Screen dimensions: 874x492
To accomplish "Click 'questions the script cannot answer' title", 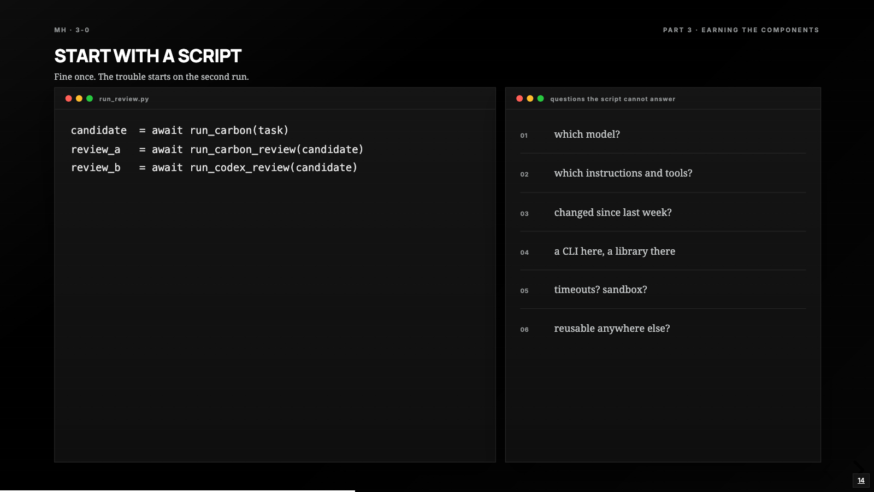I will pyautogui.click(x=613, y=99).
